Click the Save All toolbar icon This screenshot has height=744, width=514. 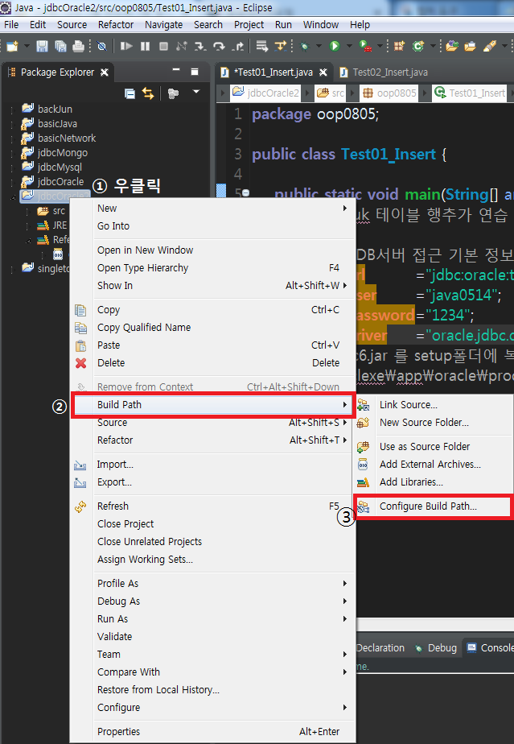[60, 46]
